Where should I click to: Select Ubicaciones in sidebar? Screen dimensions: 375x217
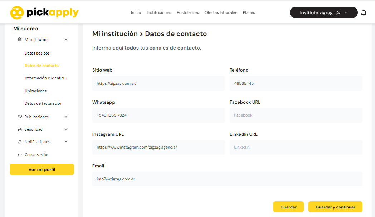(35, 91)
